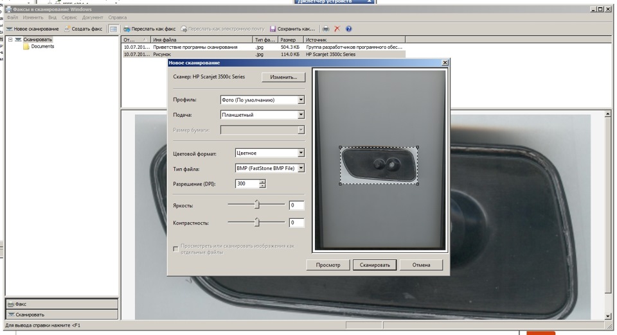Viewport: 617px width, 335px height.
Task: Click the resolution DPI input field
Action: 247,184
